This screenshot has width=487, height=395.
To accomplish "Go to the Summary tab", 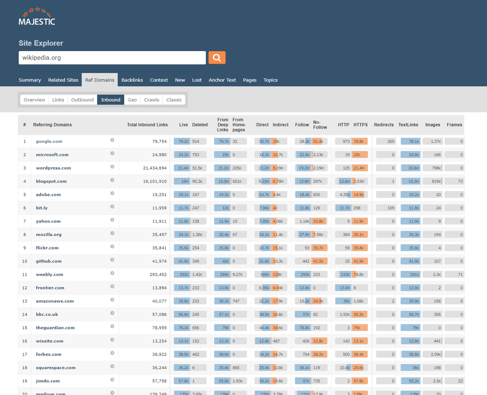I will pos(30,80).
